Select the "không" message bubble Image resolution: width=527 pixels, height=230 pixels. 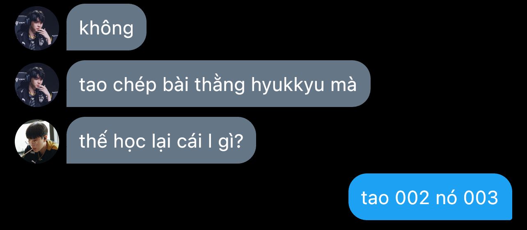[106, 27]
